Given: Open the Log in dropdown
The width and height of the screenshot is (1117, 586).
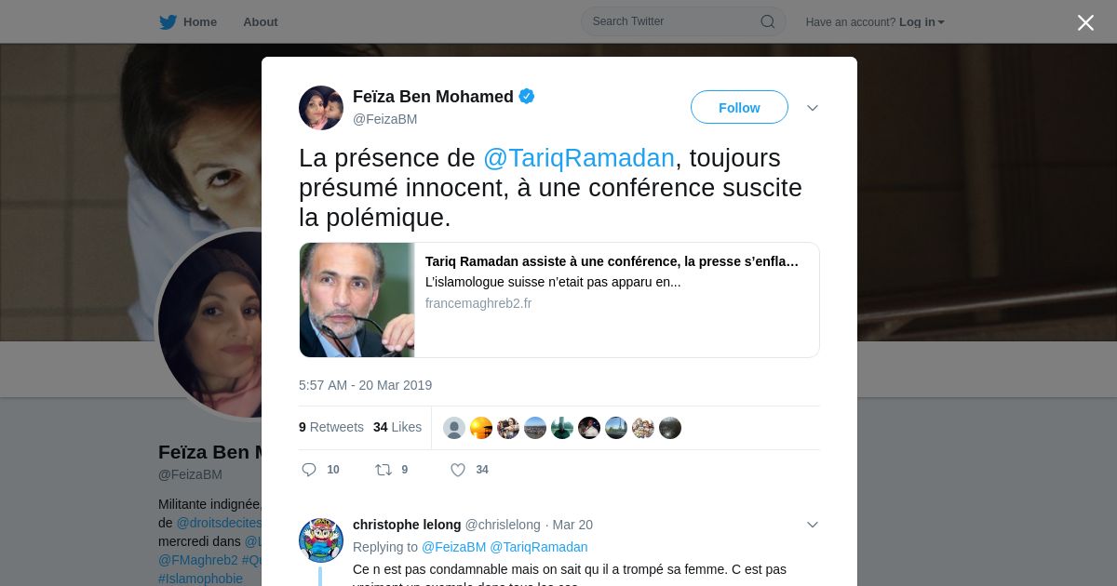Looking at the screenshot, I should click(x=922, y=21).
